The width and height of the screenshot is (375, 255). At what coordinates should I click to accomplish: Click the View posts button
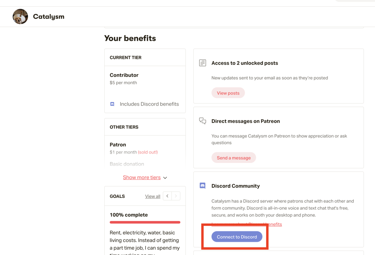(x=228, y=93)
